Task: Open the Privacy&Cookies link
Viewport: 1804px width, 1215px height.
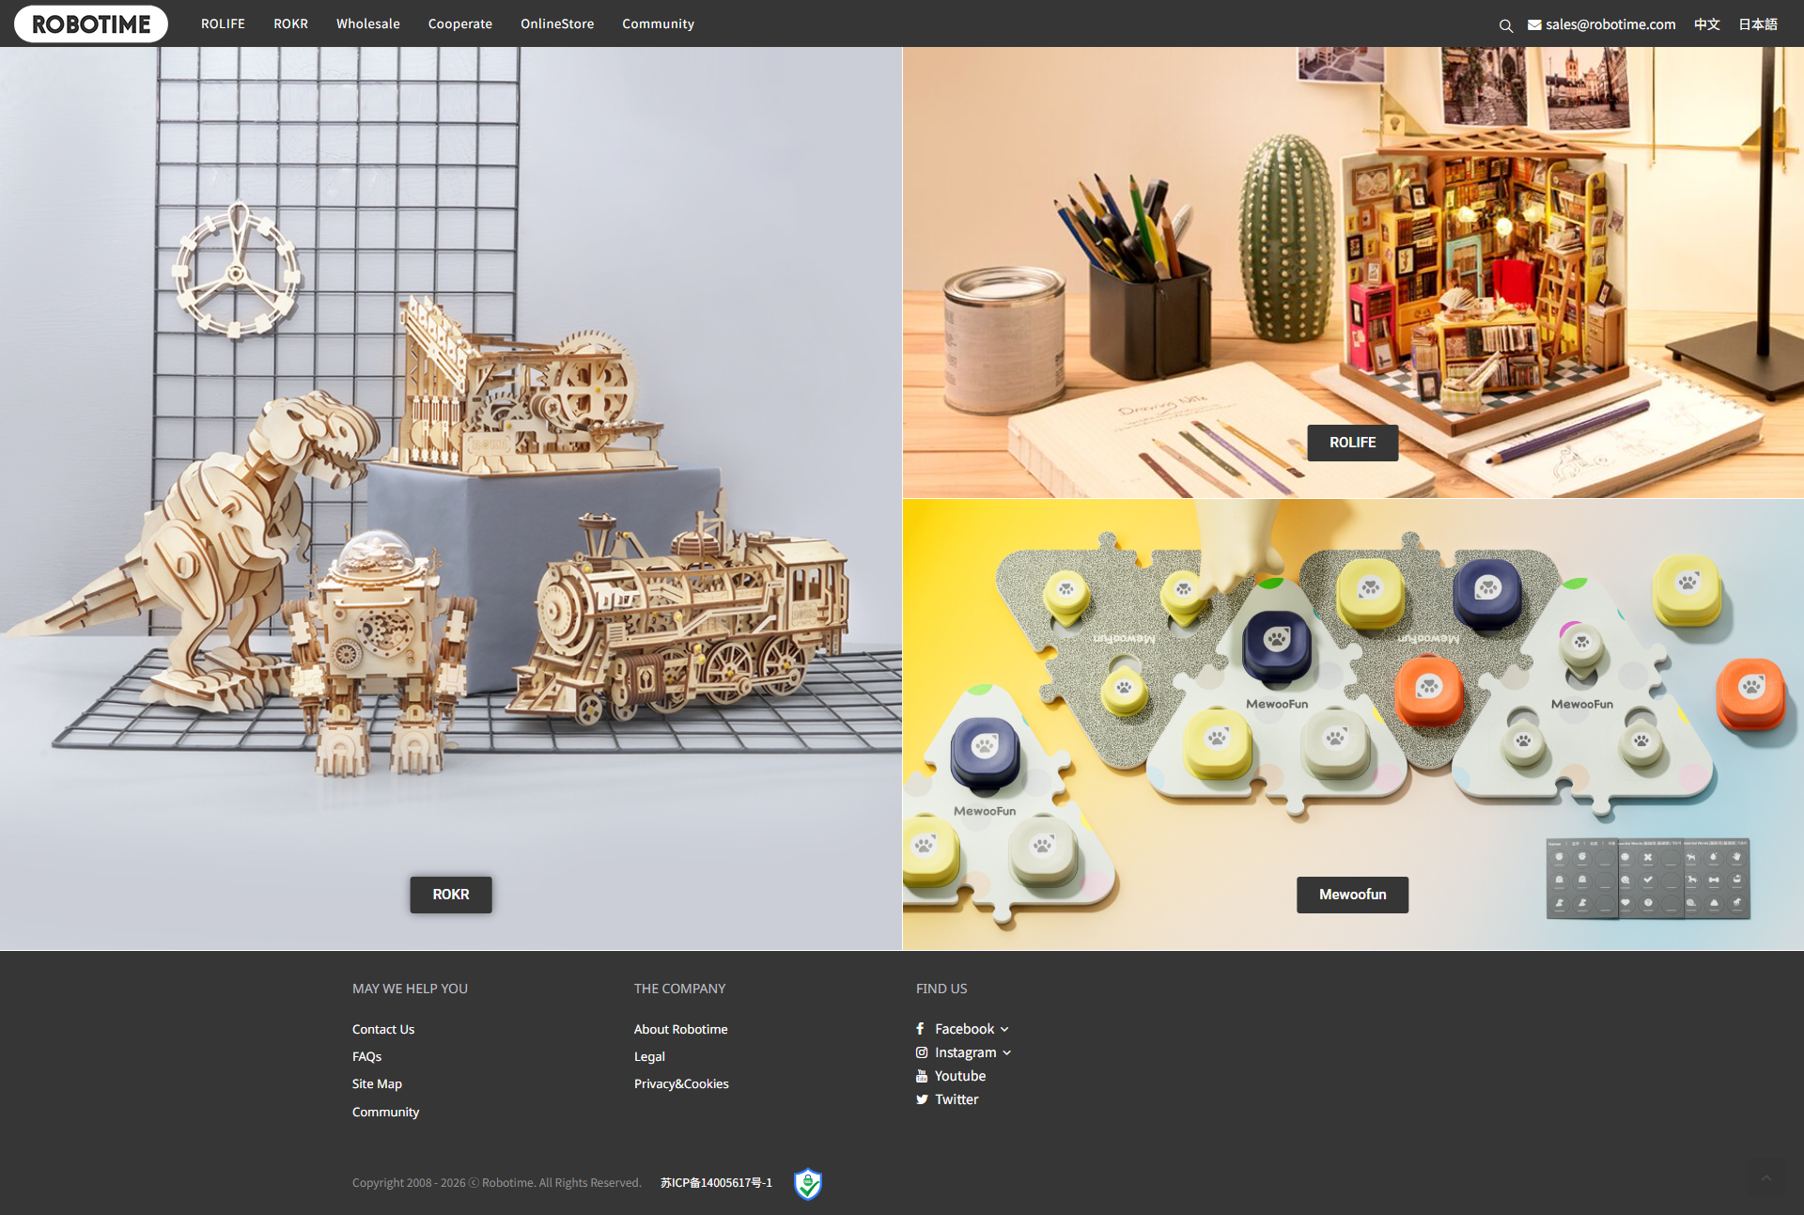Action: 680,1083
